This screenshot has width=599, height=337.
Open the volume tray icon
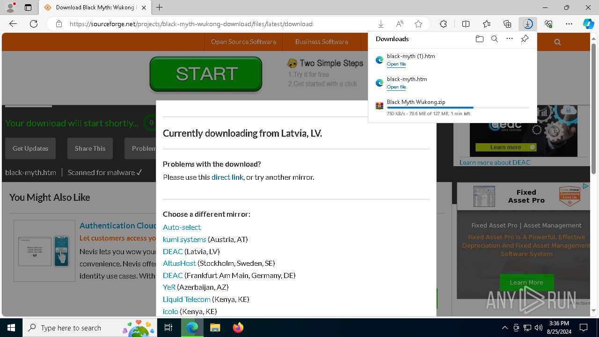pos(539,328)
